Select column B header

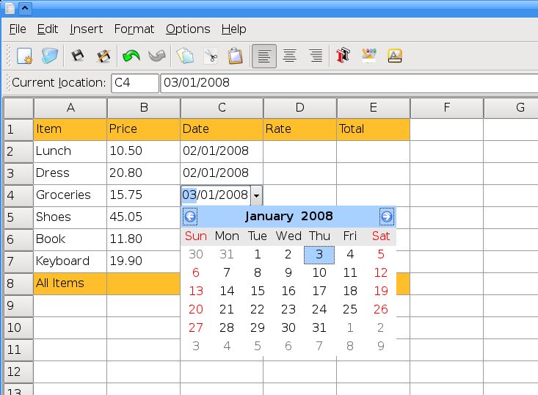[144, 108]
